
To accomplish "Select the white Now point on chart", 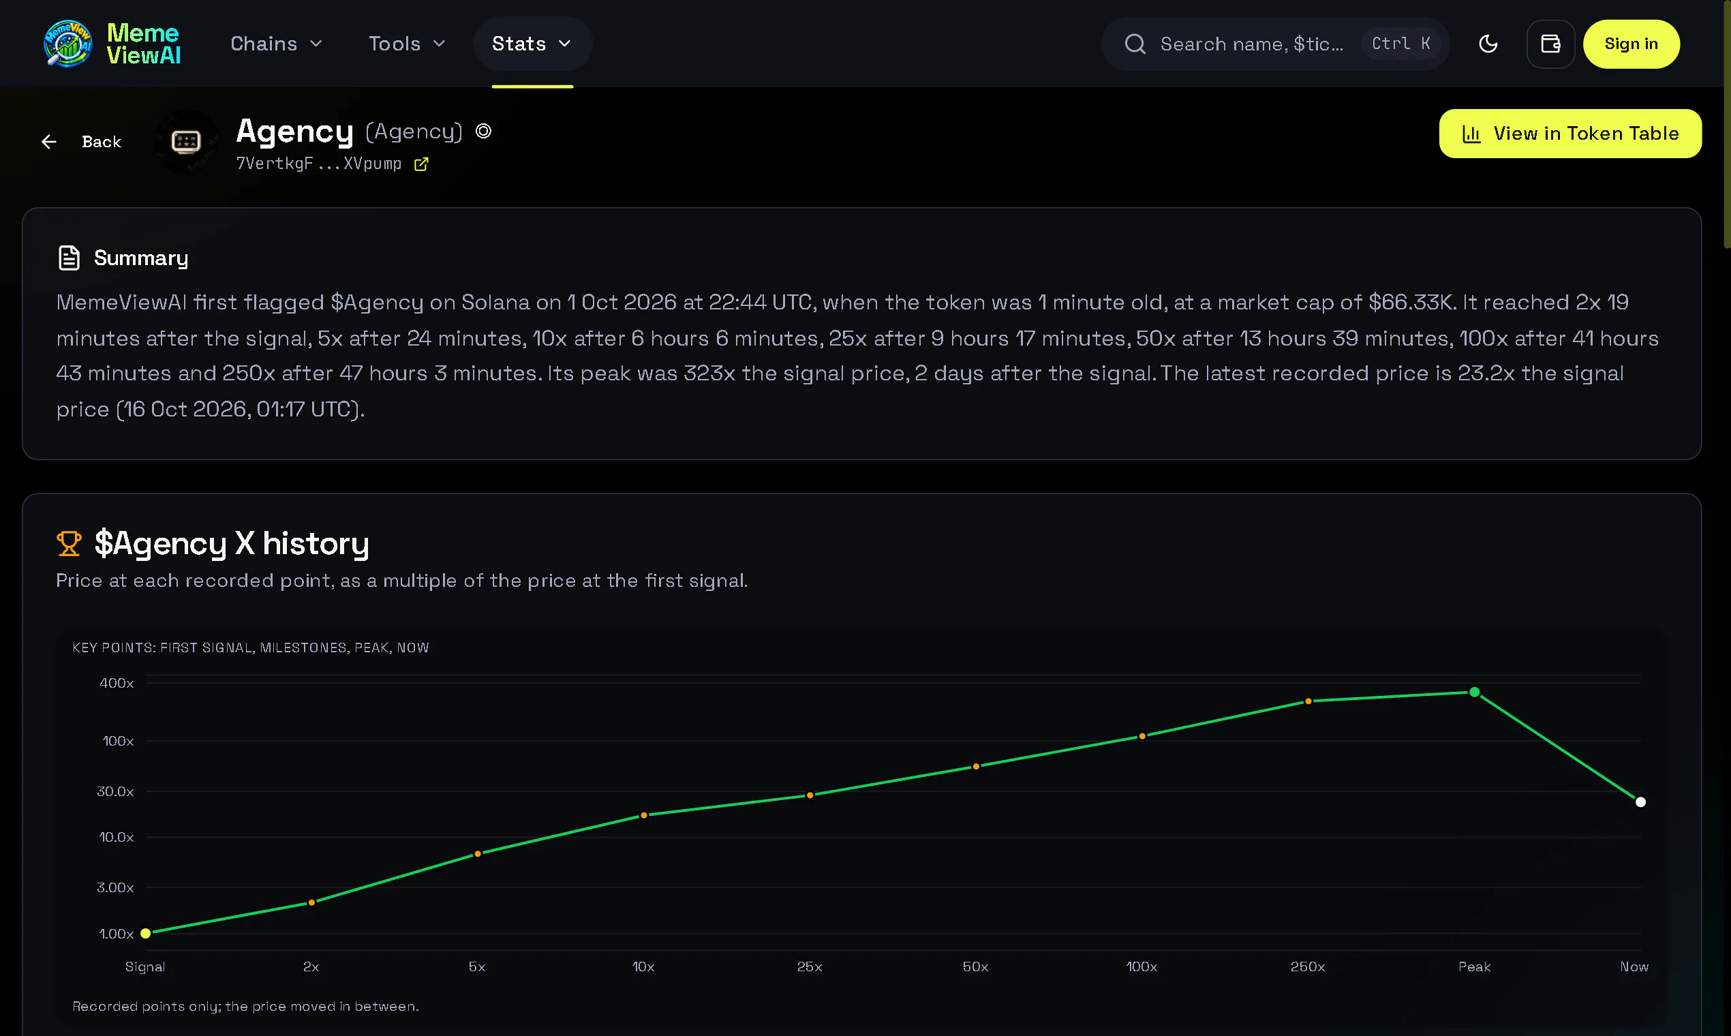I will point(1640,802).
